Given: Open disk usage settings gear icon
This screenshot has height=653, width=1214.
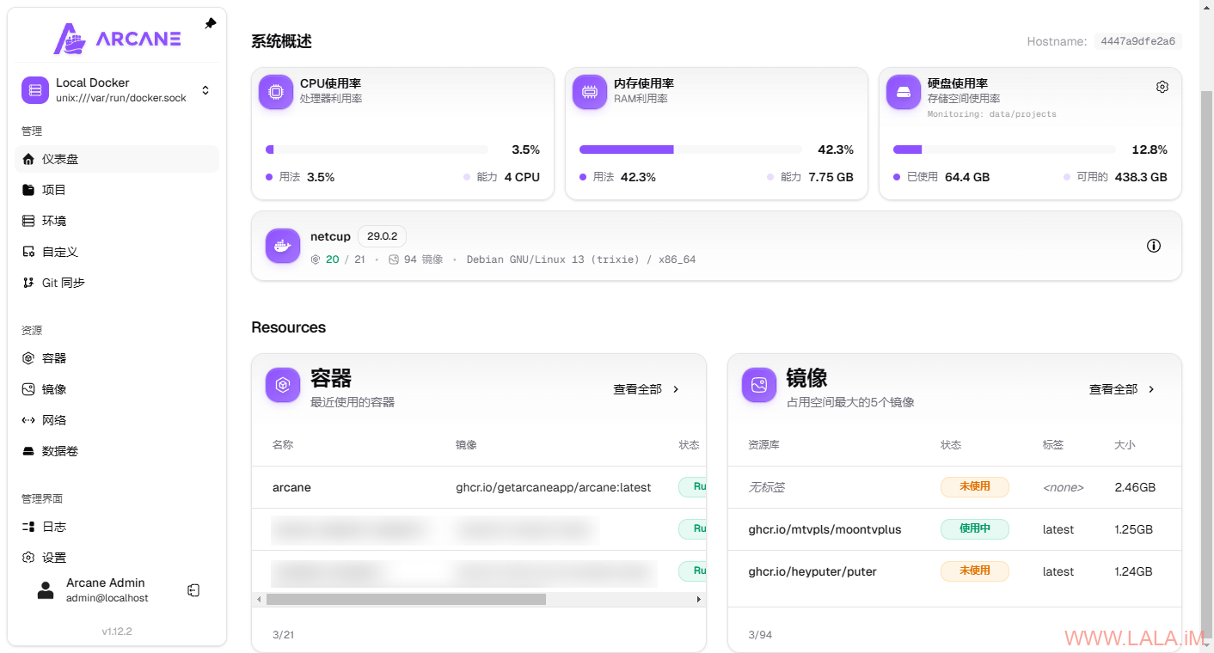Looking at the screenshot, I should 1162,87.
